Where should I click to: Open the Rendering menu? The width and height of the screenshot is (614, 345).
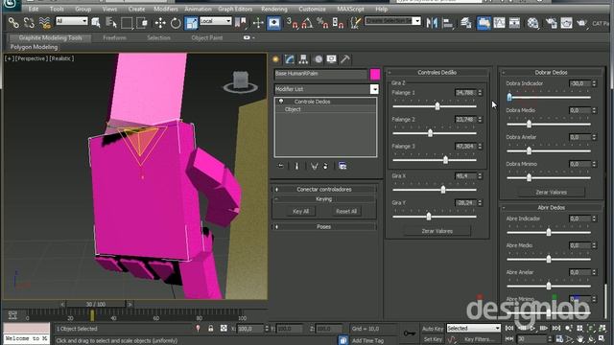coord(274,9)
